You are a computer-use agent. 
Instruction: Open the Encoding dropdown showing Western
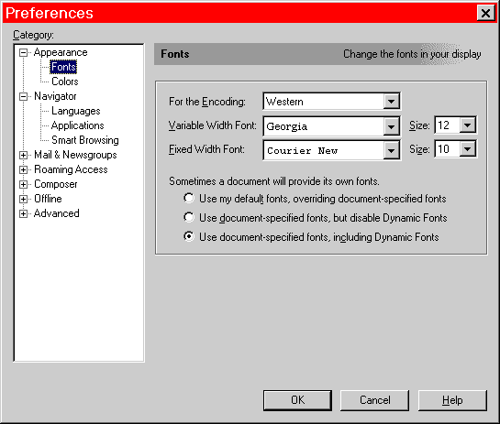tap(331, 102)
